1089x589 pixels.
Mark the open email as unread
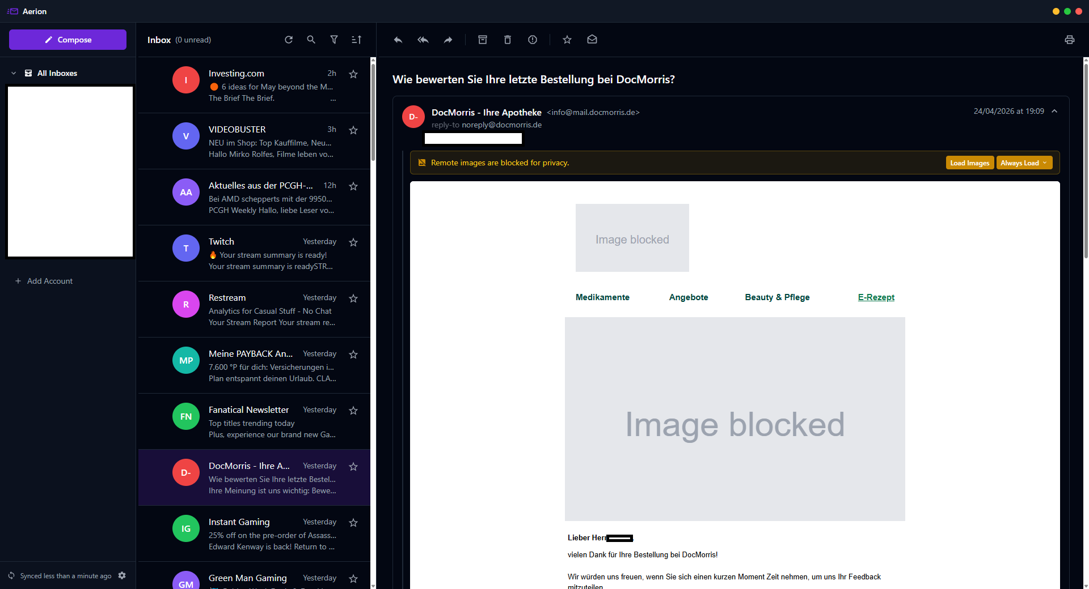coord(592,40)
